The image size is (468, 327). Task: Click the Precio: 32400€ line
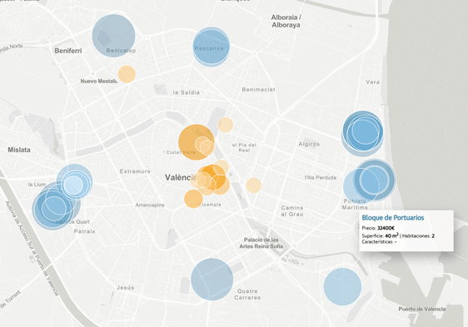pyautogui.click(x=378, y=228)
